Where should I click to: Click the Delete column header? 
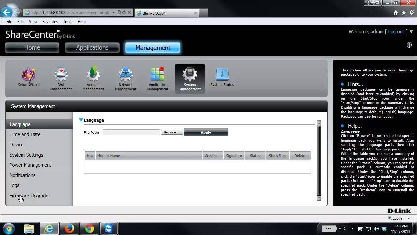pyautogui.click(x=300, y=156)
